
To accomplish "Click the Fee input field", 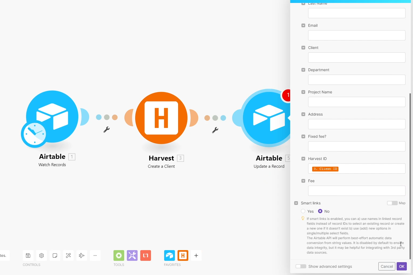I will click(357, 191).
